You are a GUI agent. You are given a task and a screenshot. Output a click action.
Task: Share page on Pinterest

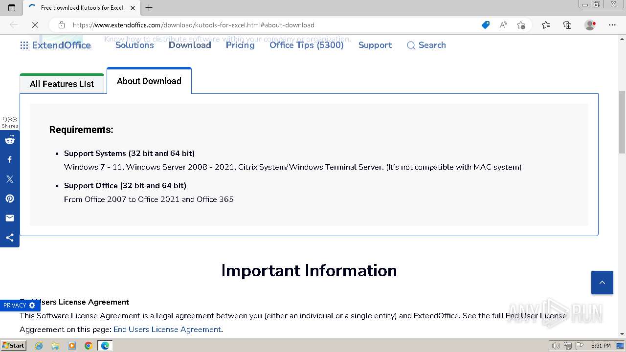[x=10, y=198]
